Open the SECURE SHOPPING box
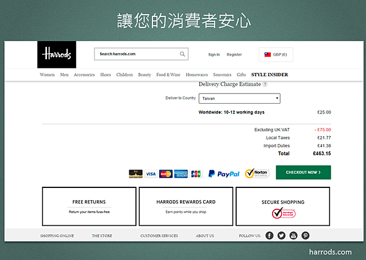The image size is (366, 260). point(283,206)
